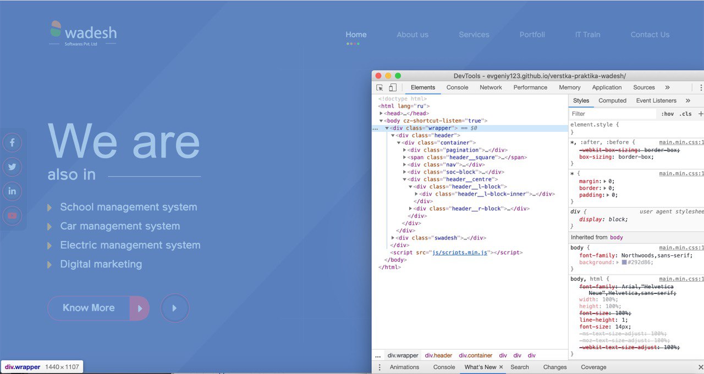Viewport: 704px width, 374px height.
Task: Expand the header__r-block node
Action: [411, 209]
